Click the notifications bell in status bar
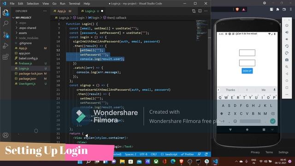This screenshot has height=166, width=295. point(206,154)
